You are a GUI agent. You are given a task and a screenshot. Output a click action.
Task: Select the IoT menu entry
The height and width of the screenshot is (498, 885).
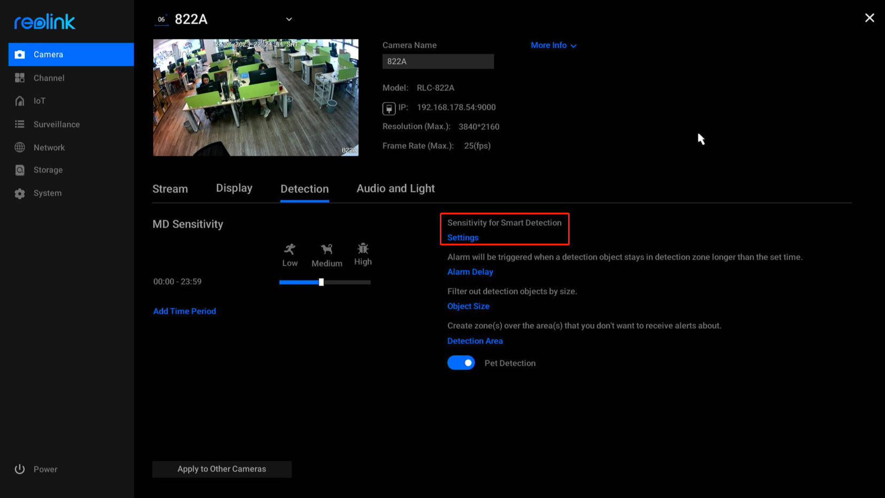pos(40,101)
